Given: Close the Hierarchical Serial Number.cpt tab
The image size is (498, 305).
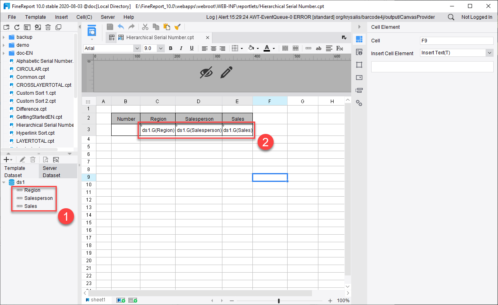Looking at the screenshot, I should [x=208, y=38].
